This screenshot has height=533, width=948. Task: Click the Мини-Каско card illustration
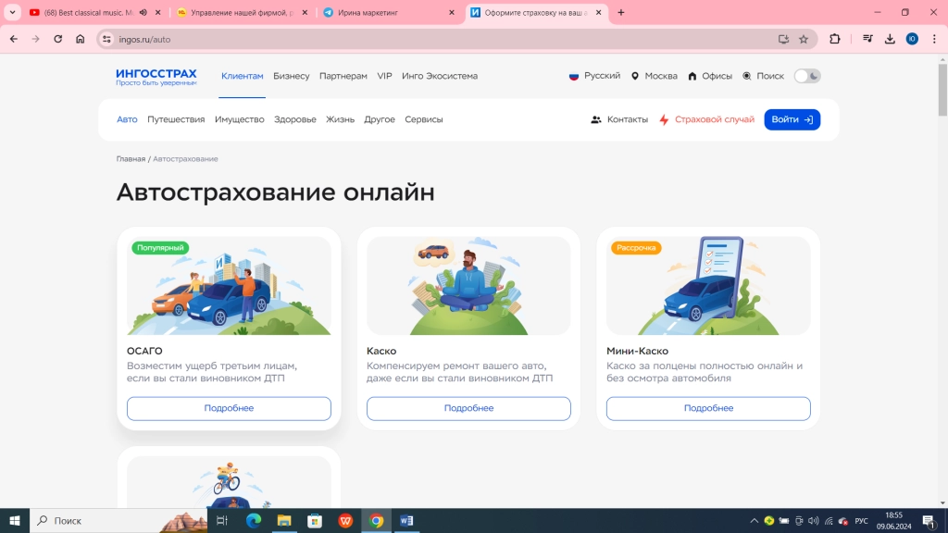[x=708, y=286]
